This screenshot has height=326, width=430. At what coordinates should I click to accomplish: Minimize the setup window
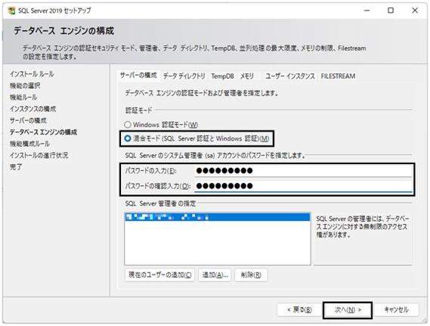coord(367,11)
